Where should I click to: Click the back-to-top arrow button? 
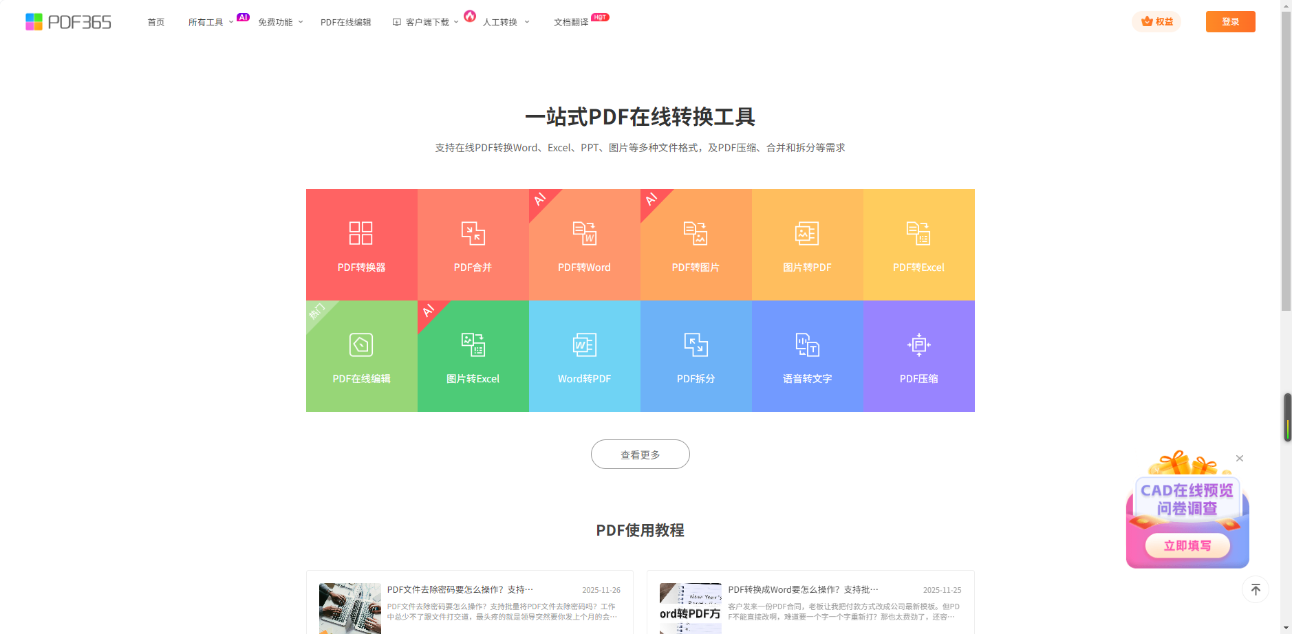1256,589
